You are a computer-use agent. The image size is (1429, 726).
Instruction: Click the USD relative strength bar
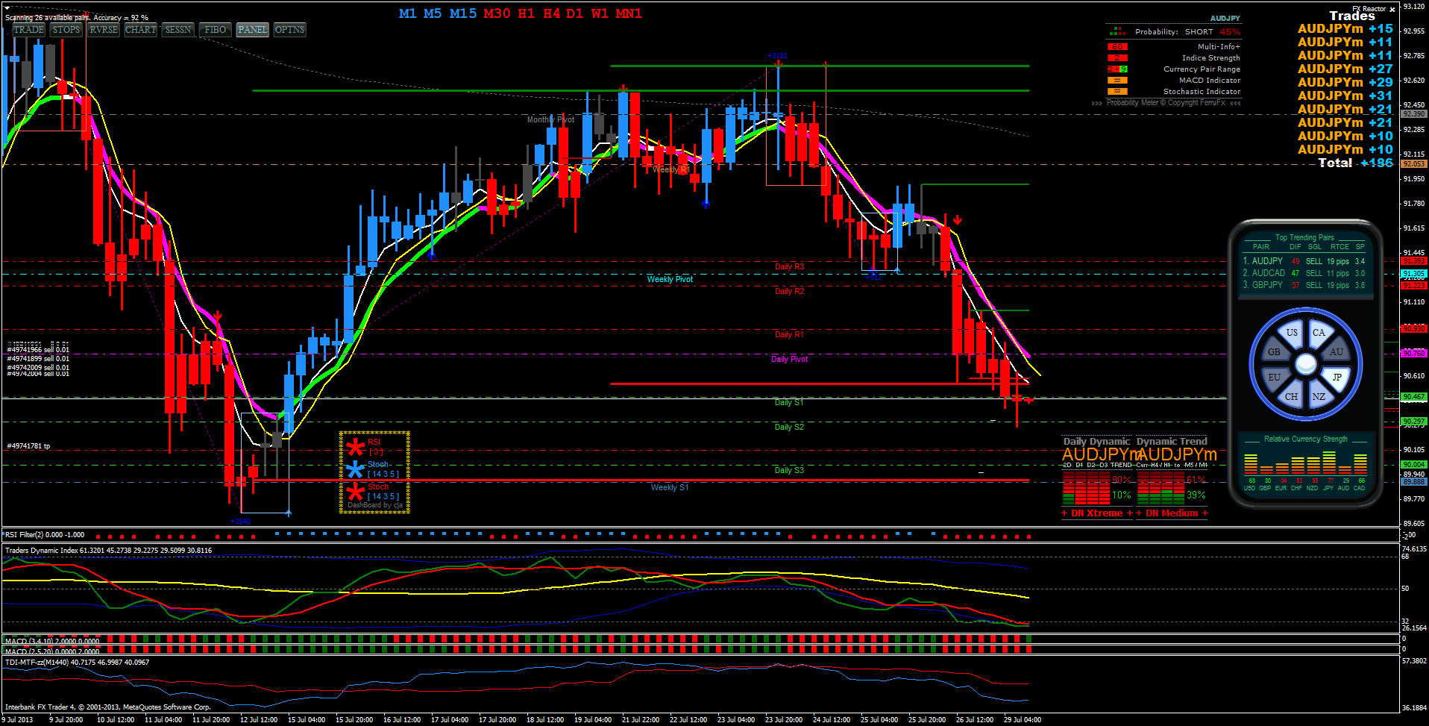tap(1251, 464)
